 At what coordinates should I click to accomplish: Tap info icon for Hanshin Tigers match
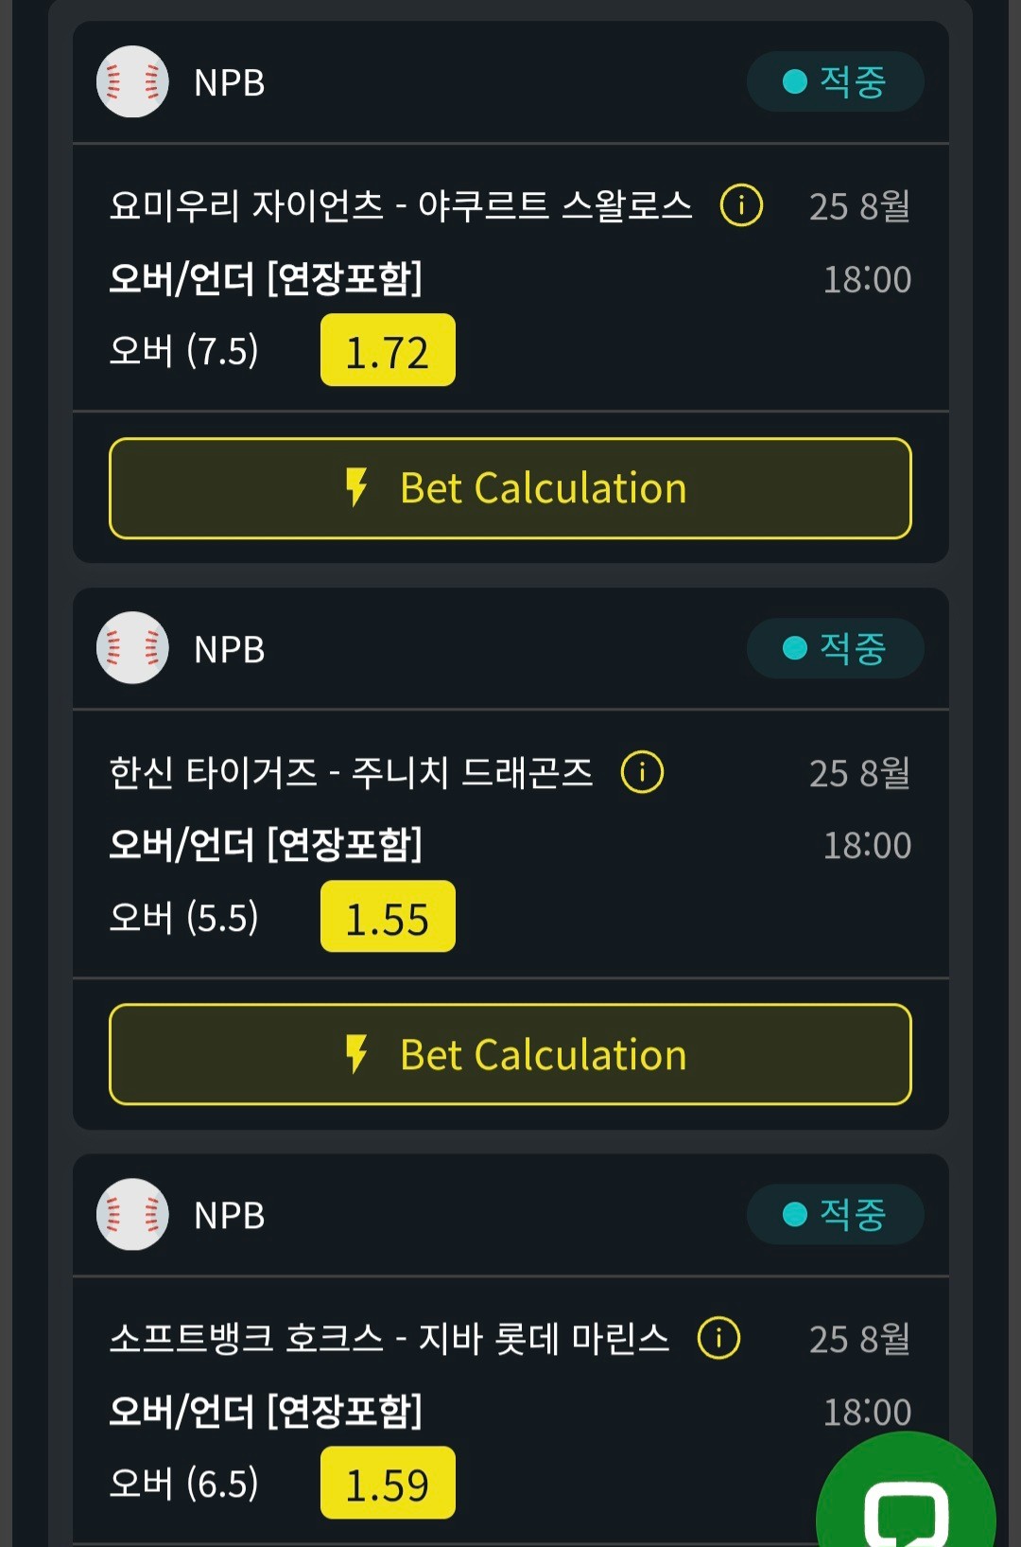click(x=642, y=772)
